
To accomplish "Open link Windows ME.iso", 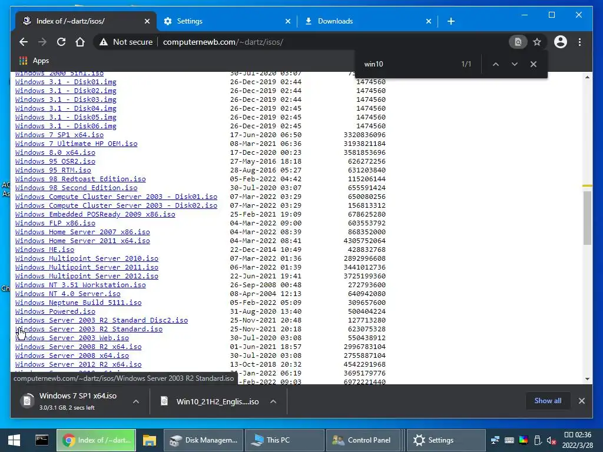I will [45, 250].
